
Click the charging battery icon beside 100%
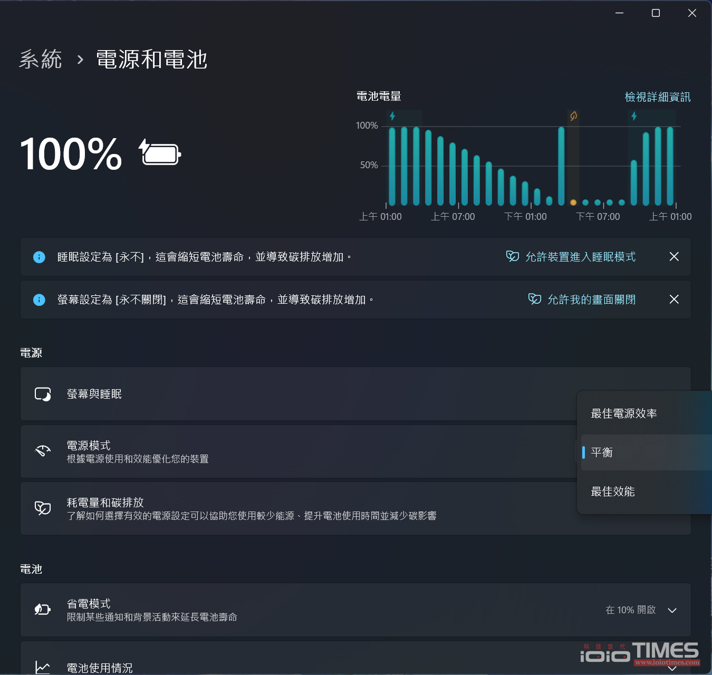click(x=160, y=152)
